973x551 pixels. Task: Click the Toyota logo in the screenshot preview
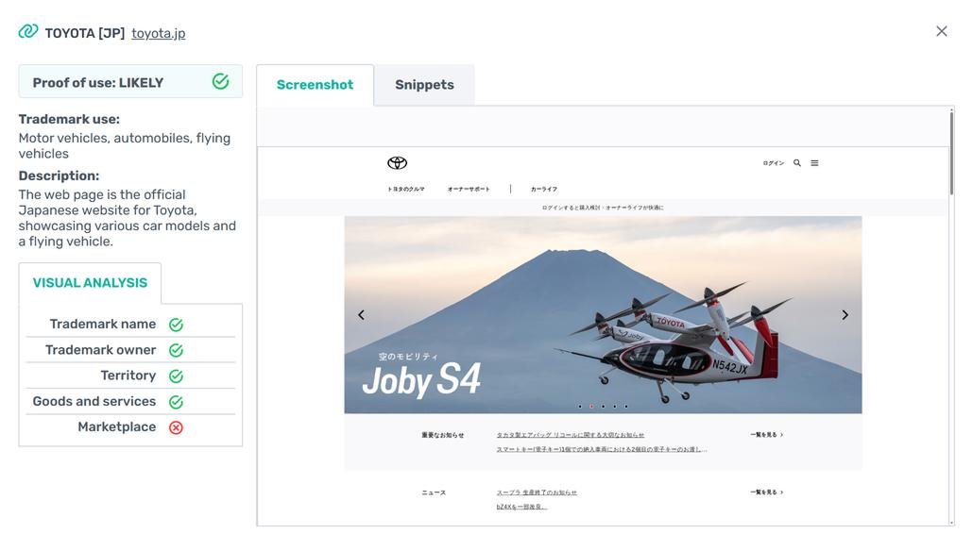coord(397,163)
